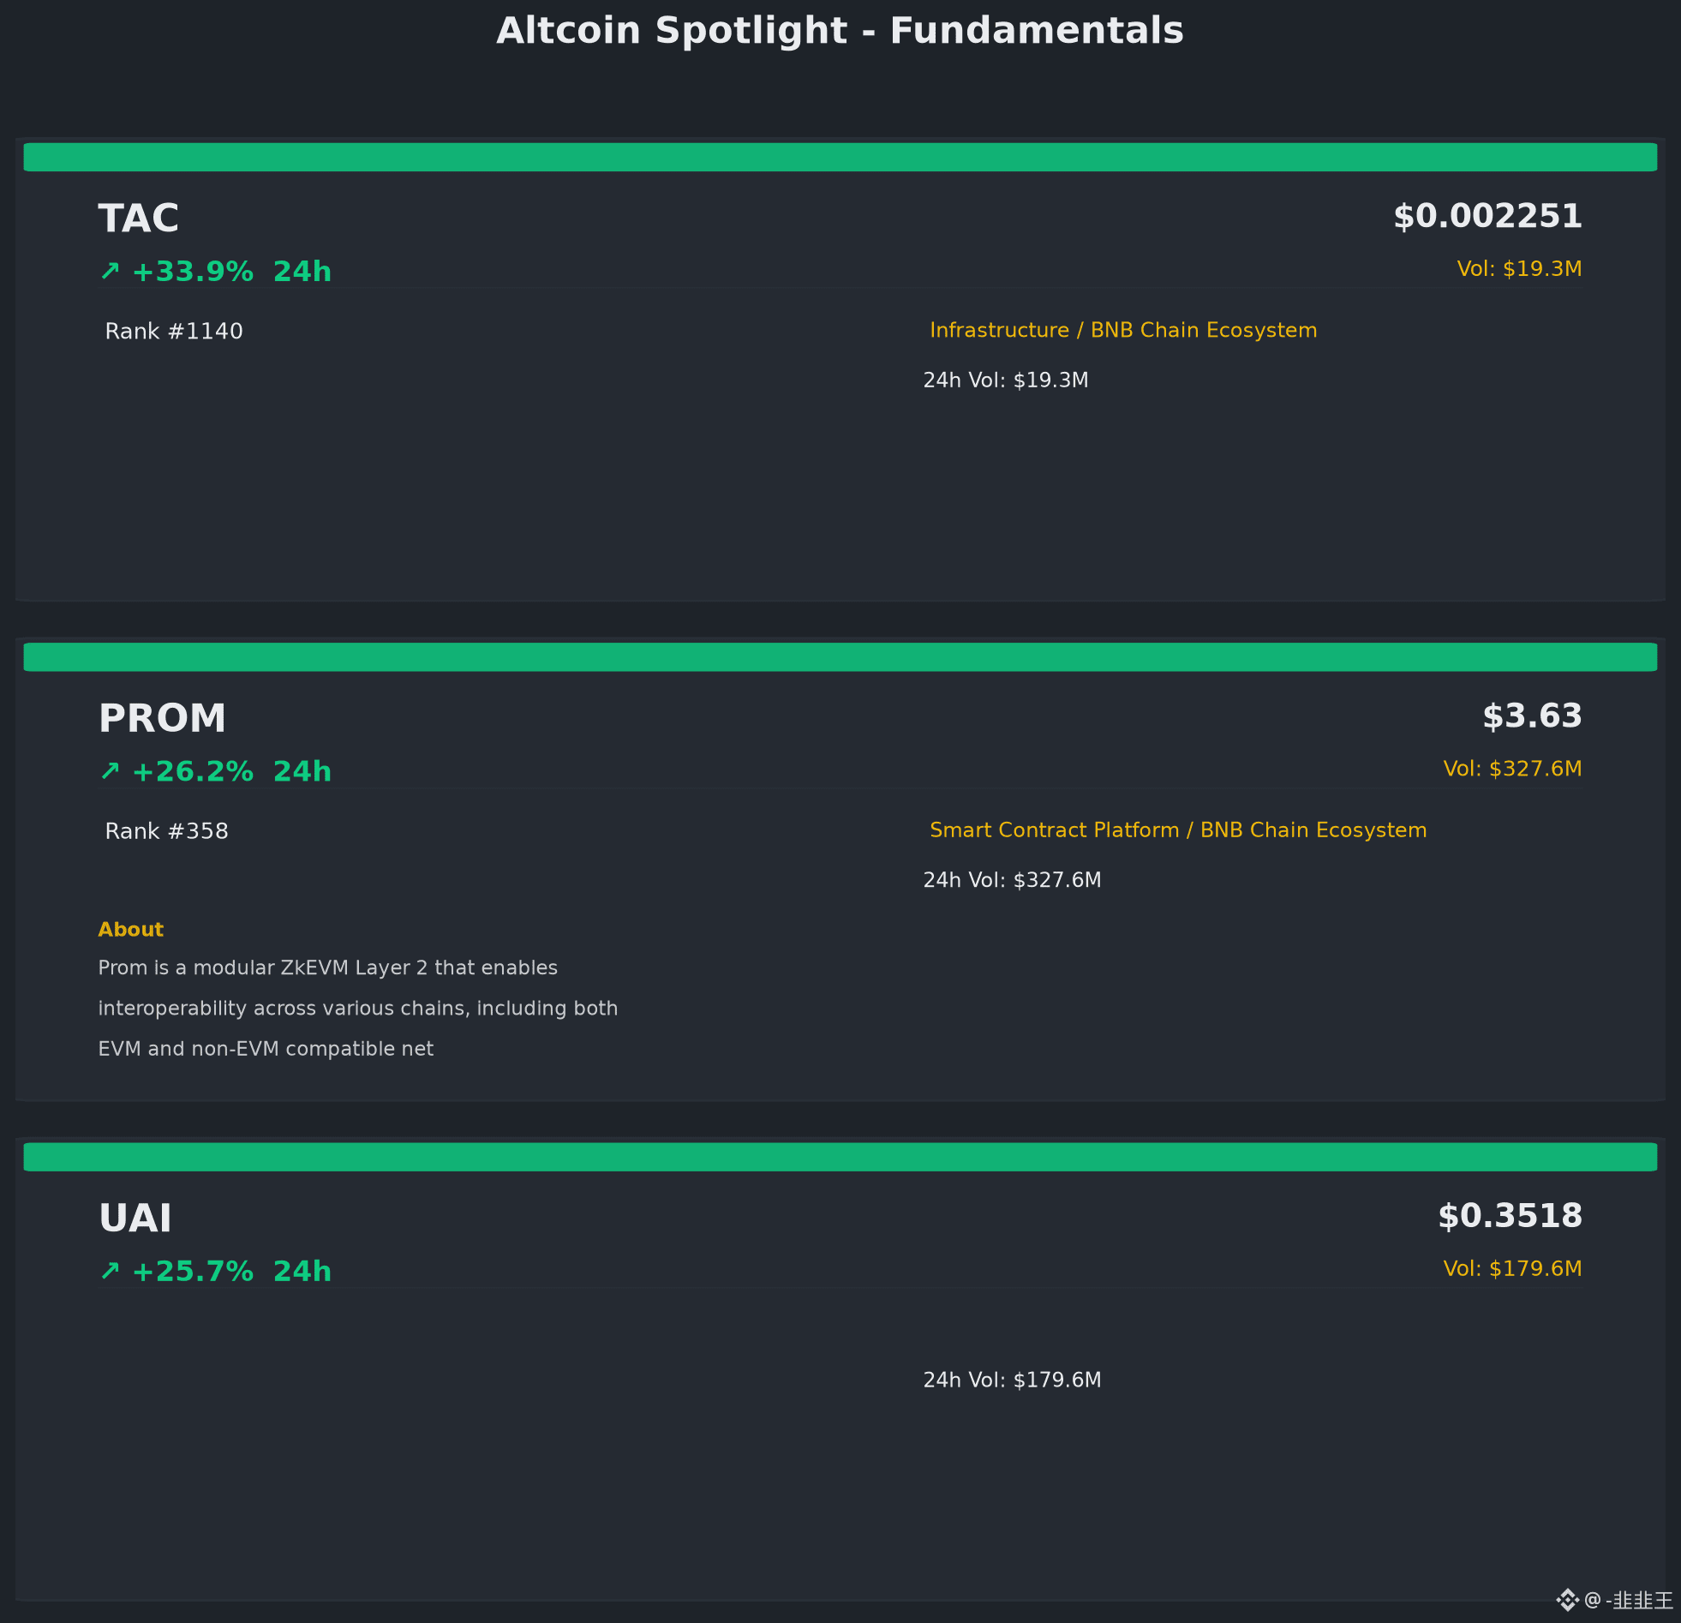Click the UAI price $0.3518

(1511, 1215)
